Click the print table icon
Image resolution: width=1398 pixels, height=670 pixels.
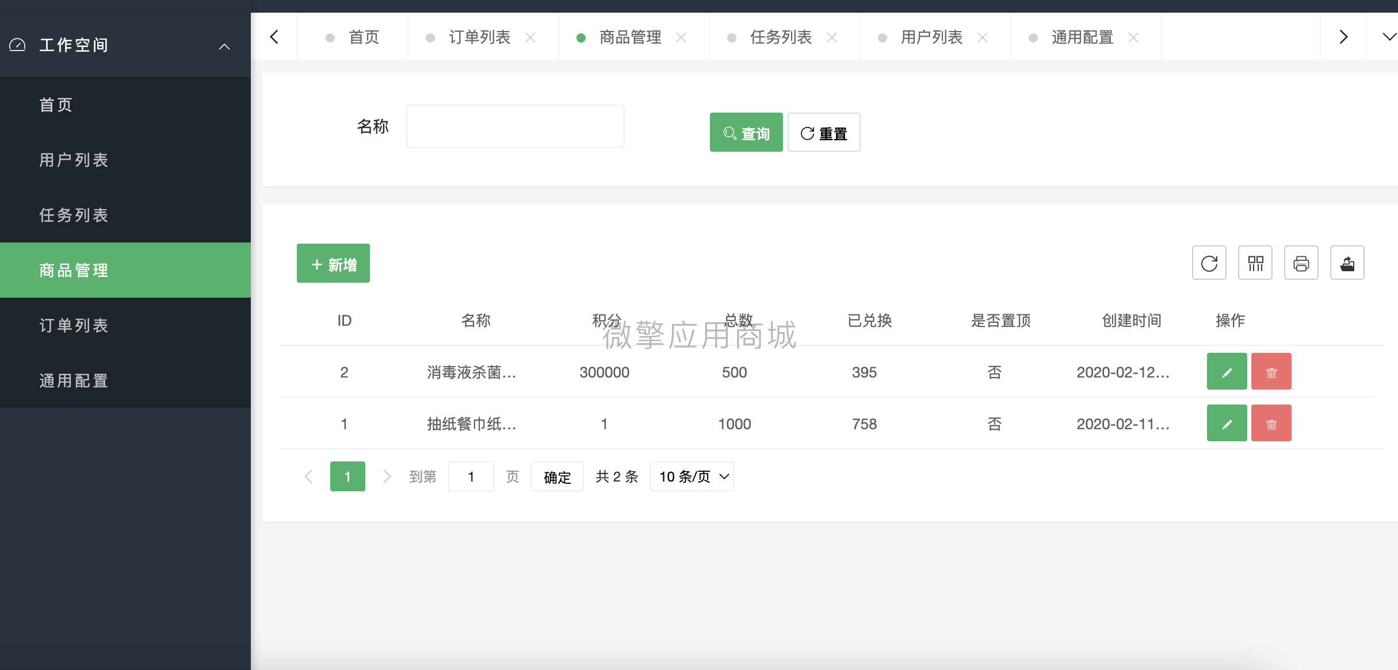(1301, 263)
